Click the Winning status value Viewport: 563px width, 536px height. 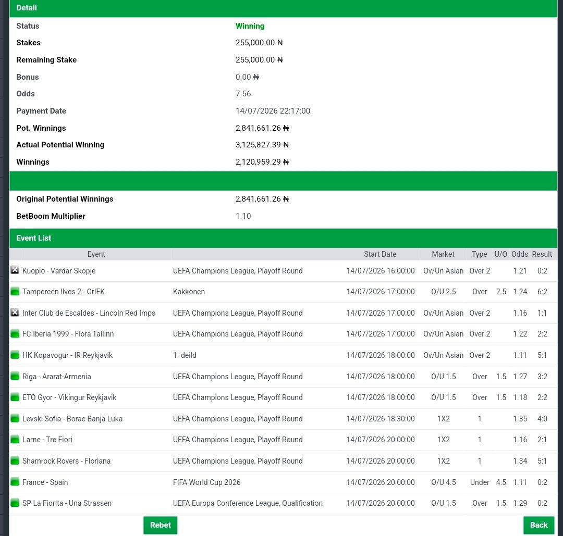250,26
